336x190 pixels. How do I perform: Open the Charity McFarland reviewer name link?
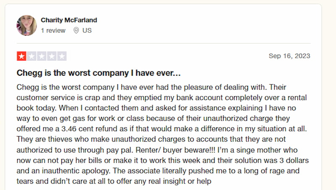(69, 20)
